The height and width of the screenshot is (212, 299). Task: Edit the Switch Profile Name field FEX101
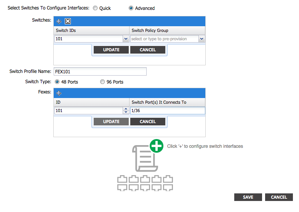coord(100,71)
